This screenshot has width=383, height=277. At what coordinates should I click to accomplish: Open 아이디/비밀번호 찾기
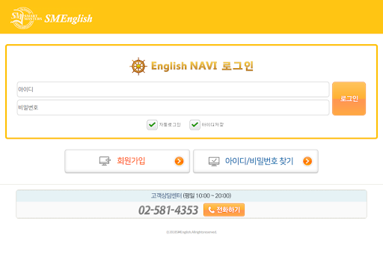[256, 161]
